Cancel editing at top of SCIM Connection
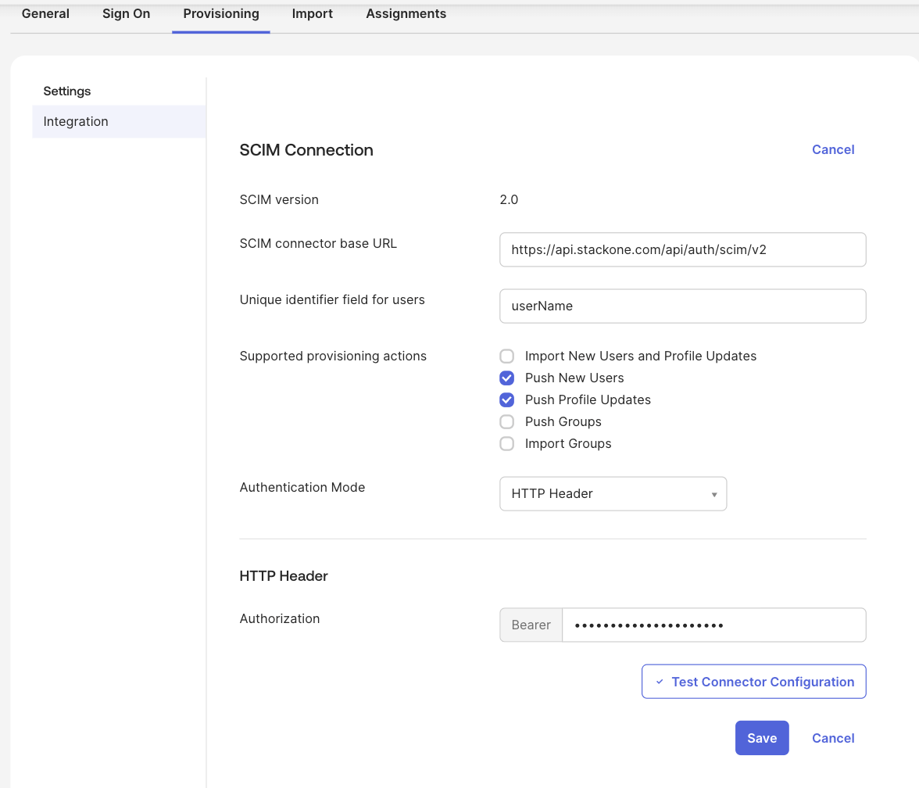919x788 pixels. point(833,149)
